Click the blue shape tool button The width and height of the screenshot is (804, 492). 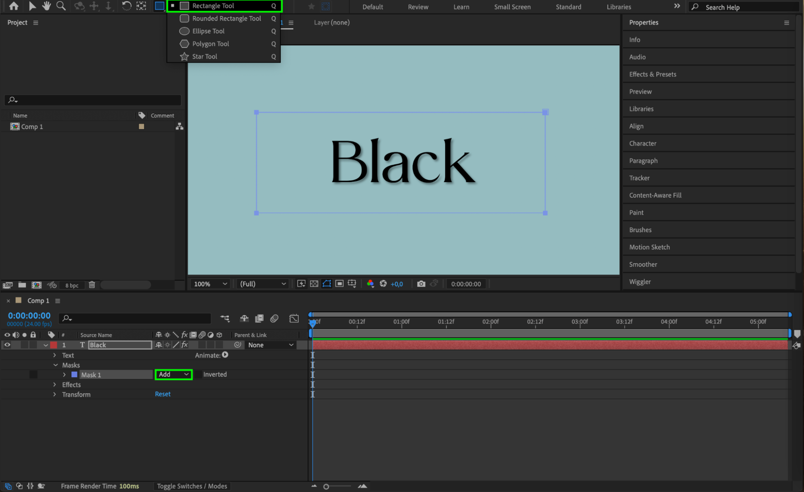(160, 6)
